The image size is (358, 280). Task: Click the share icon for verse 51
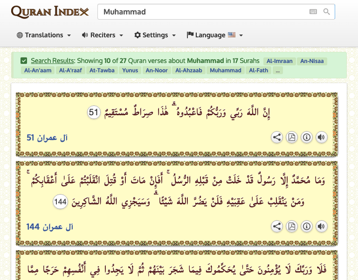point(277,137)
